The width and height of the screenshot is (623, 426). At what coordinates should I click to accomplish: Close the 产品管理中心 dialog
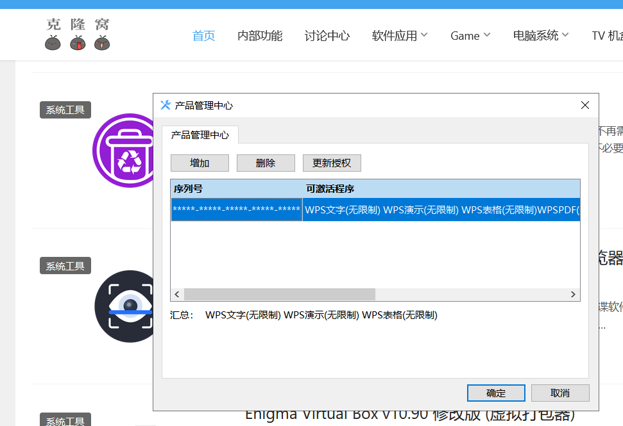coord(585,105)
